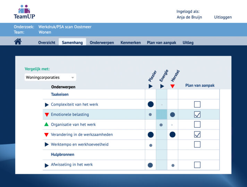This screenshot has width=247, height=187.
Task: Open Emotionele belasting topic
Action: 70,114
